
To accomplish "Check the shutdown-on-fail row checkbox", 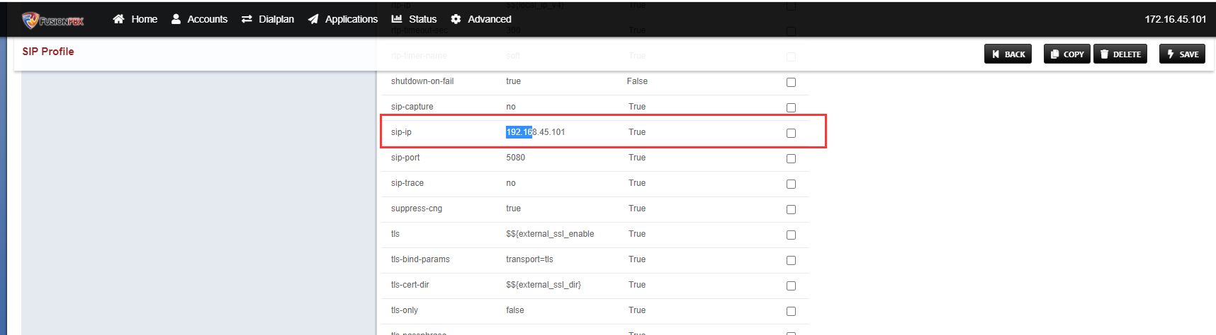I will (x=791, y=82).
